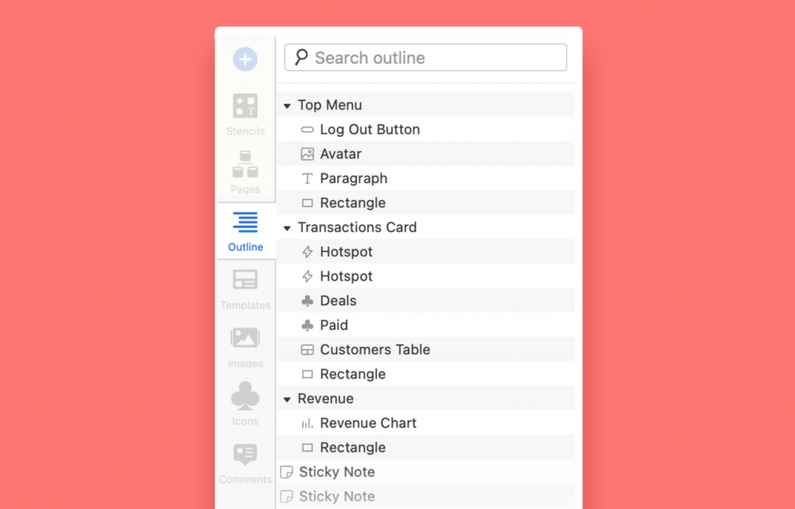Select the Customers Table layer name
795x509 pixels.
tap(375, 349)
